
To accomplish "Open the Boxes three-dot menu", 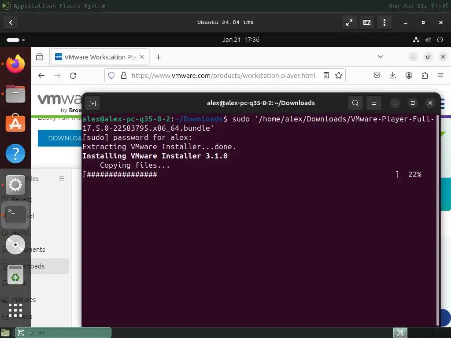I will (x=384, y=22).
